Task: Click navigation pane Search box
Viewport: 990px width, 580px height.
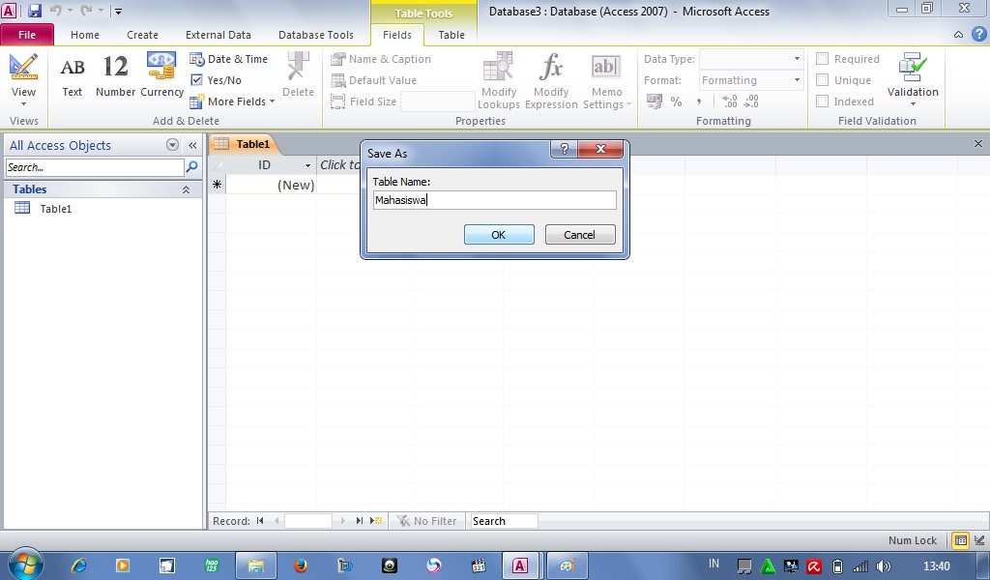Action: pos(95,167)
